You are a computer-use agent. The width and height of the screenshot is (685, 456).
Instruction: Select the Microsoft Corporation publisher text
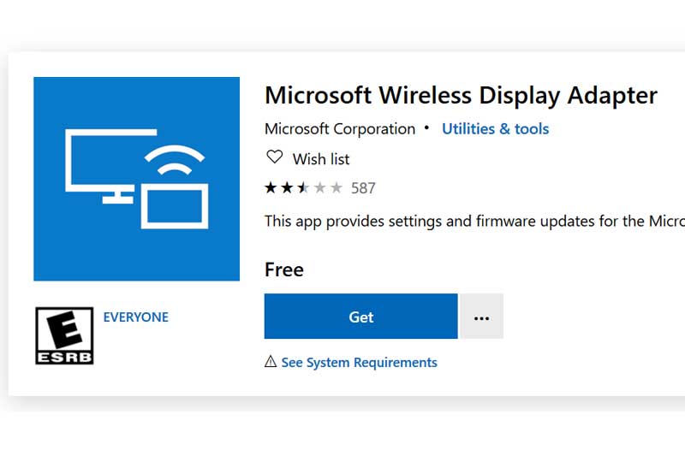tap(340, 128)
